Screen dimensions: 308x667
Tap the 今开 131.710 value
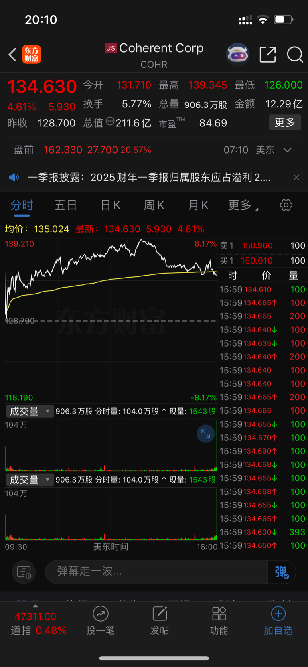134,85
